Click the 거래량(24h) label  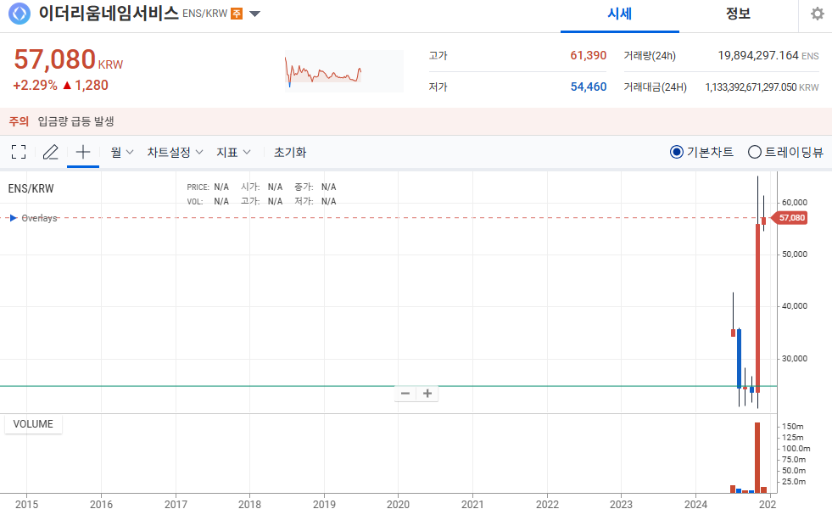coord(650,55)
